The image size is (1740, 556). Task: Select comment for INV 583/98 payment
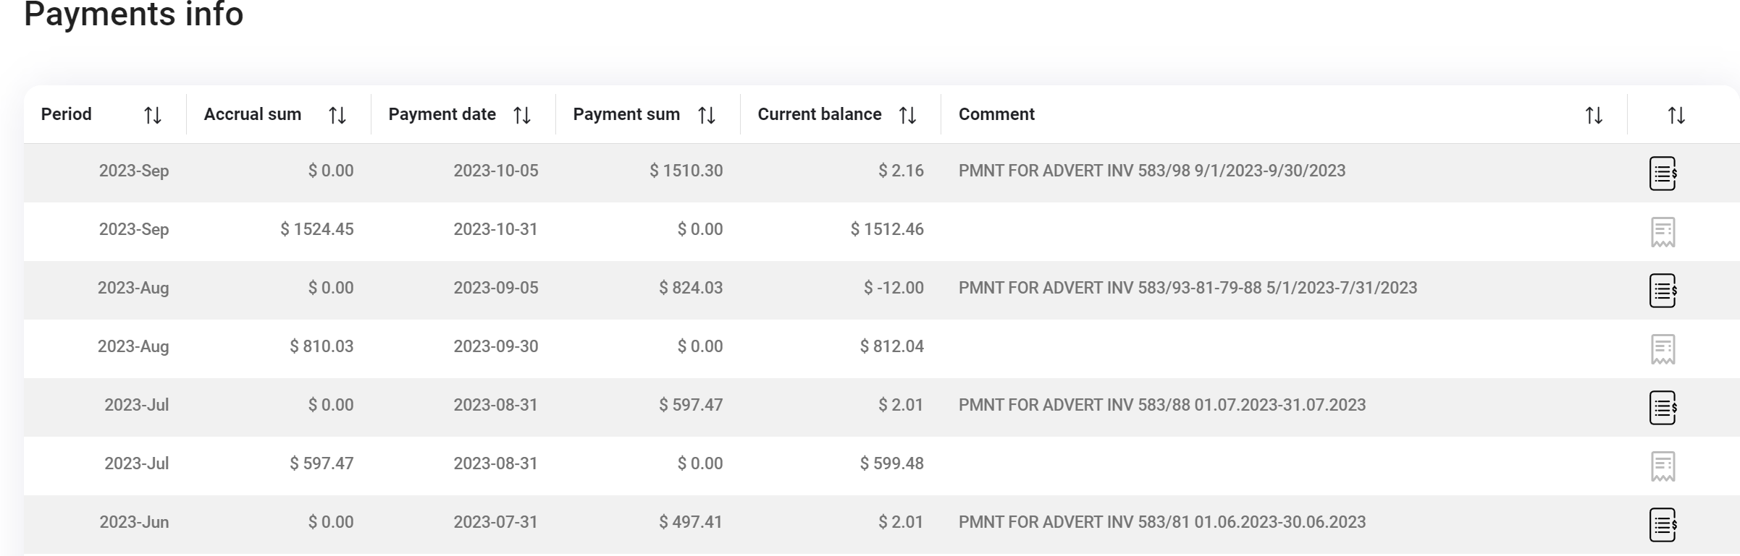[1151, 171]
